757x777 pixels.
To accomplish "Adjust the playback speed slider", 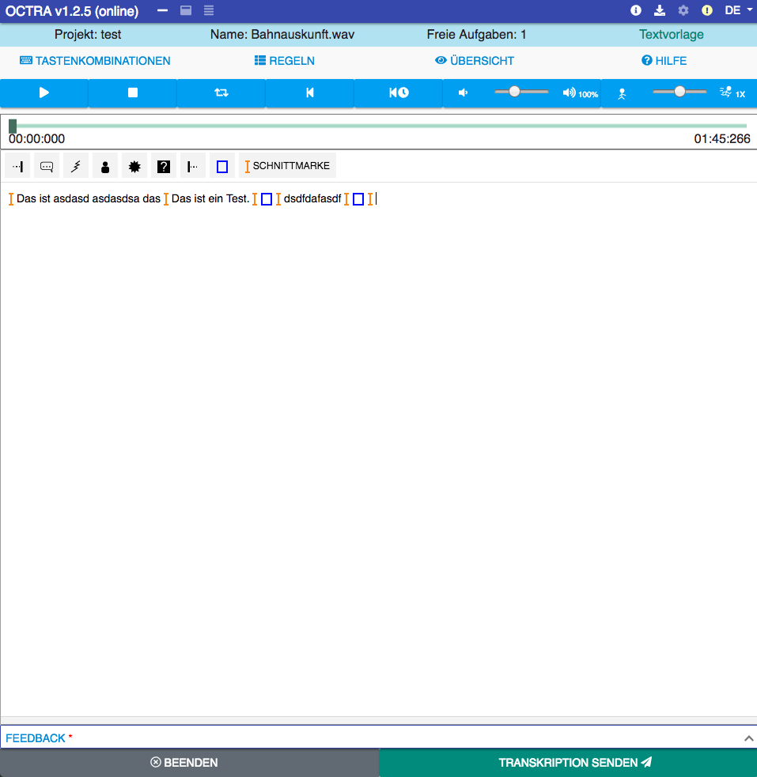I will pyautogui.click(x=679, y=92).
